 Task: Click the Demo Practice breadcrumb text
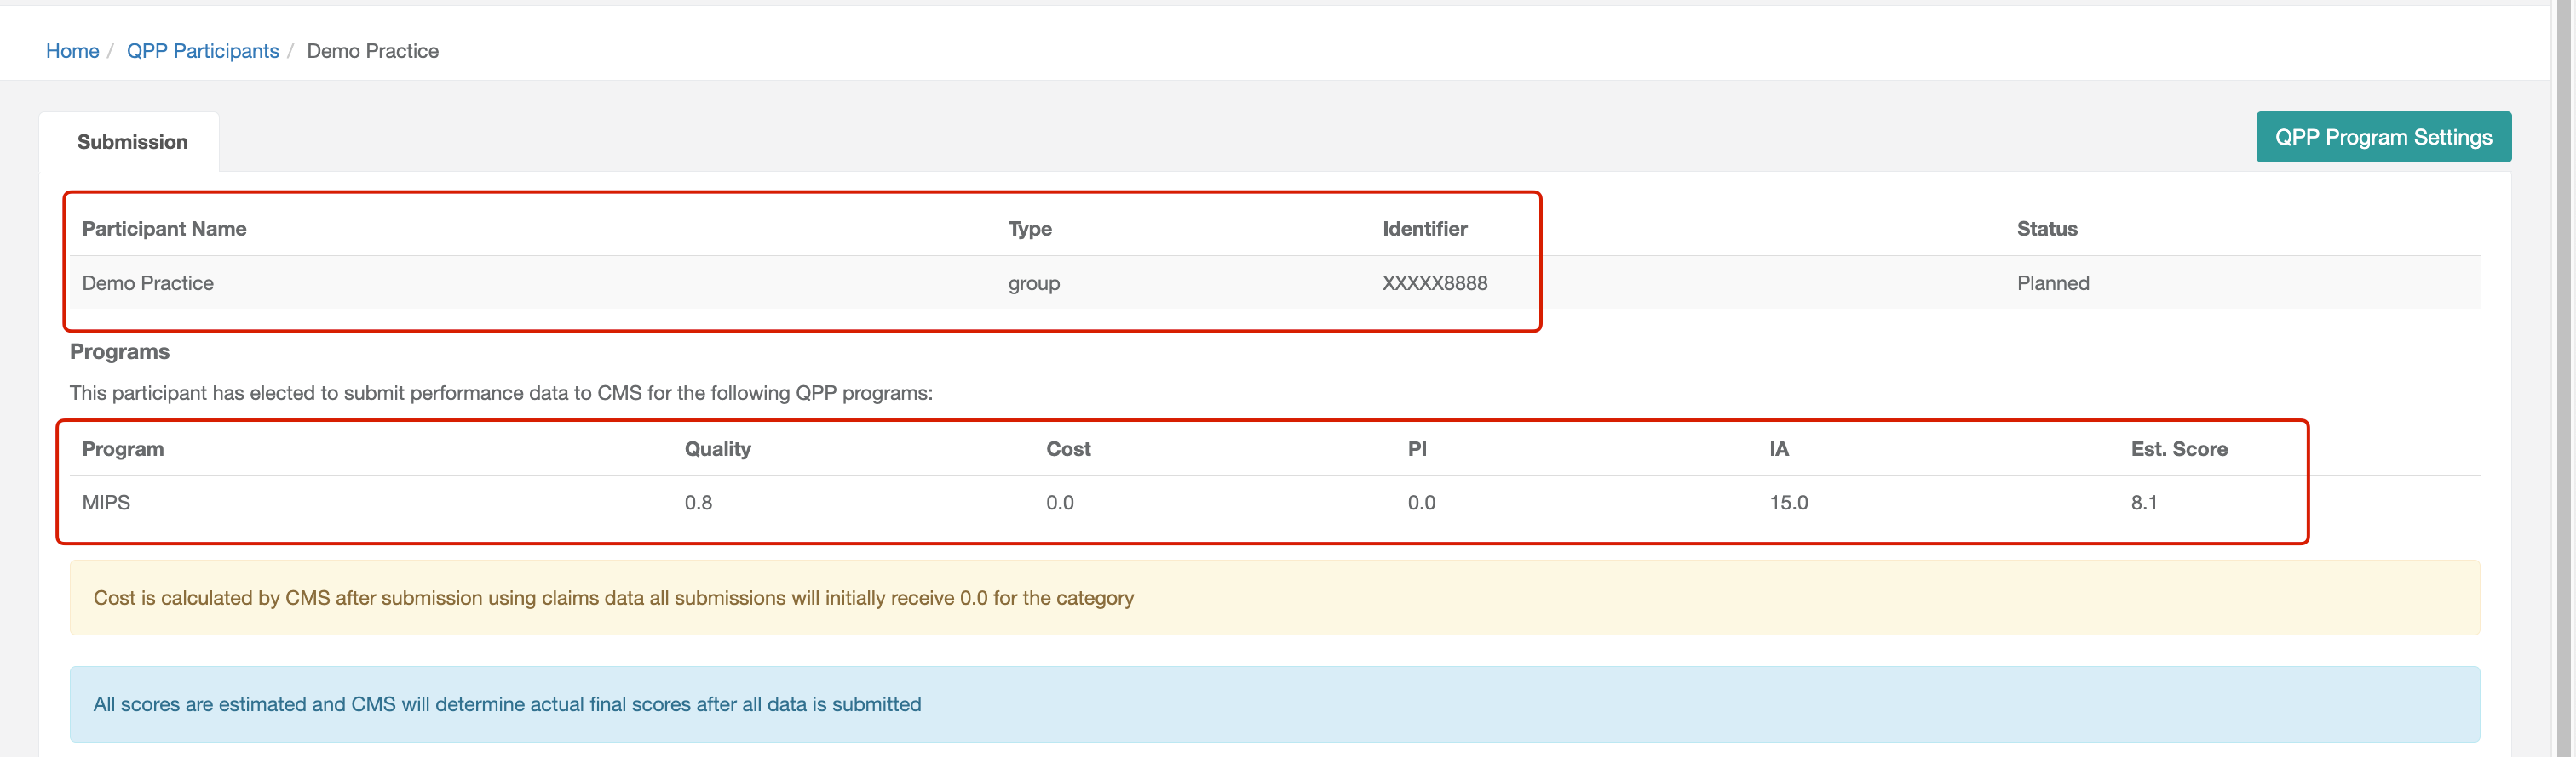pos(372,51)
